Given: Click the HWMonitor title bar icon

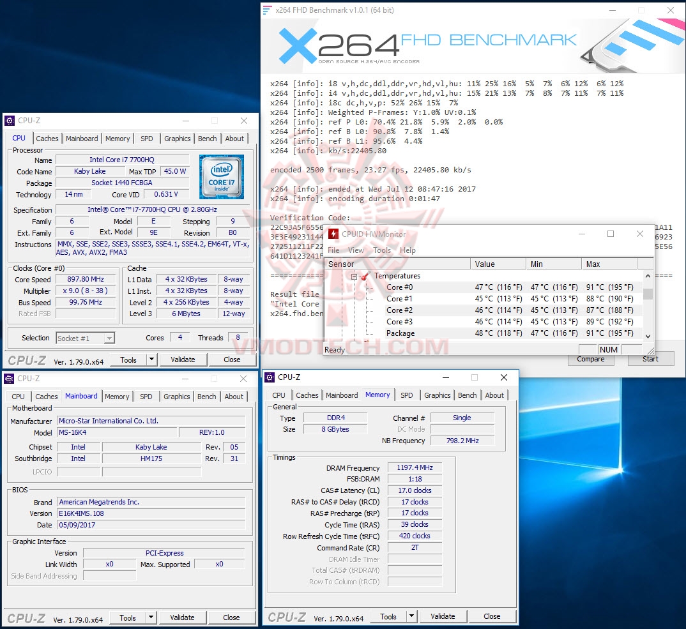Looking at the screenshot, I should click(333, 234).
